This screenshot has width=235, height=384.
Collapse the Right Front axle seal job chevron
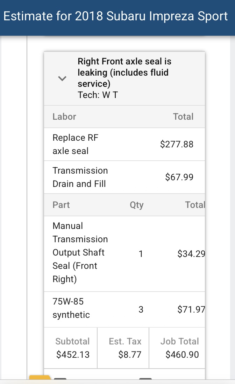[62, 78]
